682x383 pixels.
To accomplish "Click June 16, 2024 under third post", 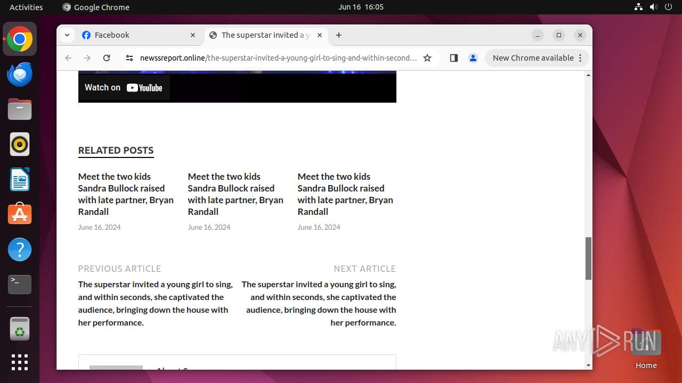I will click(319, 227).
